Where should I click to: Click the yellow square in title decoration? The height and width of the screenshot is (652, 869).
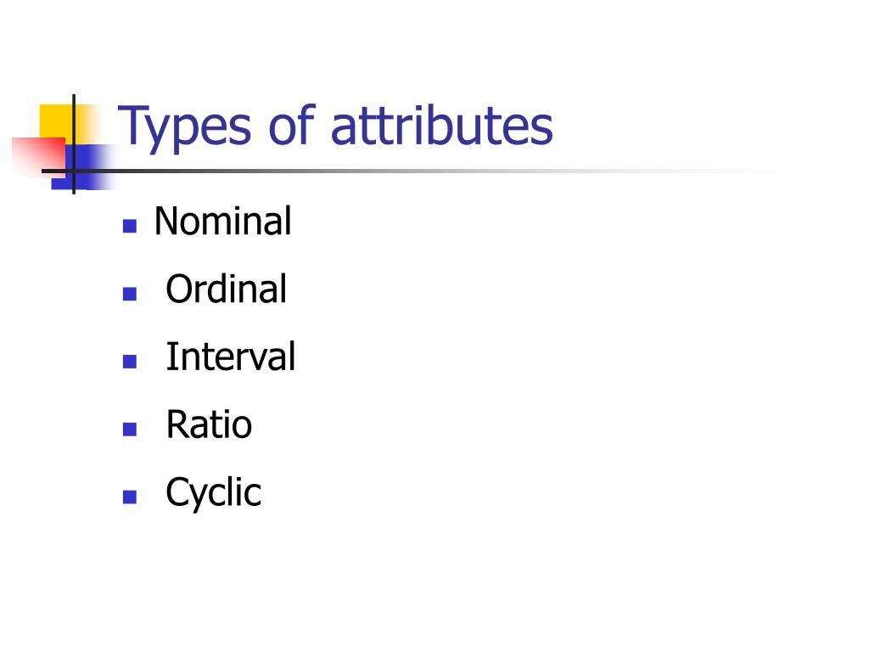(59, 122)
